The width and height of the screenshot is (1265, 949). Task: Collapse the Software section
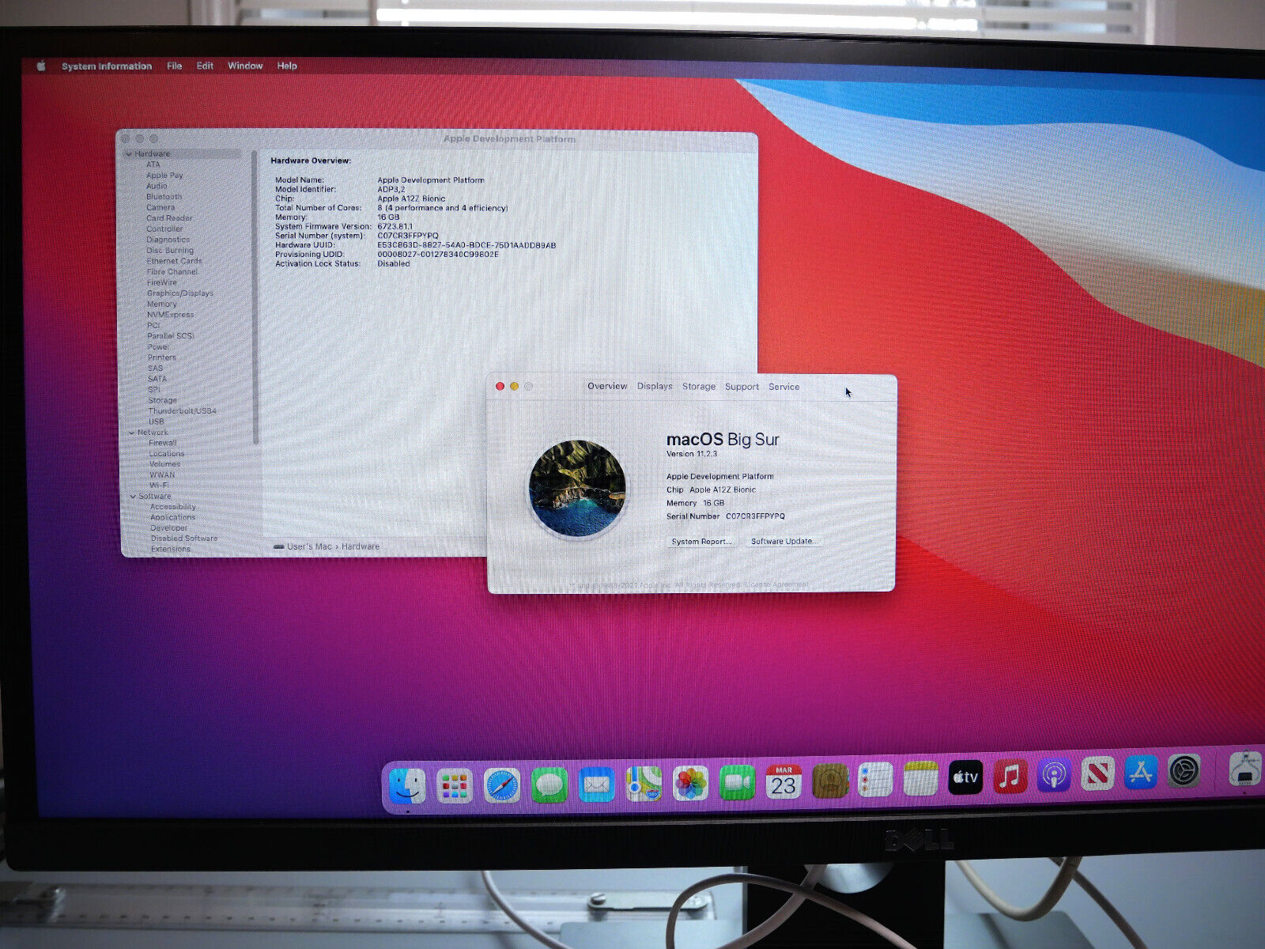pyautogui.click(x=133, y=497)
